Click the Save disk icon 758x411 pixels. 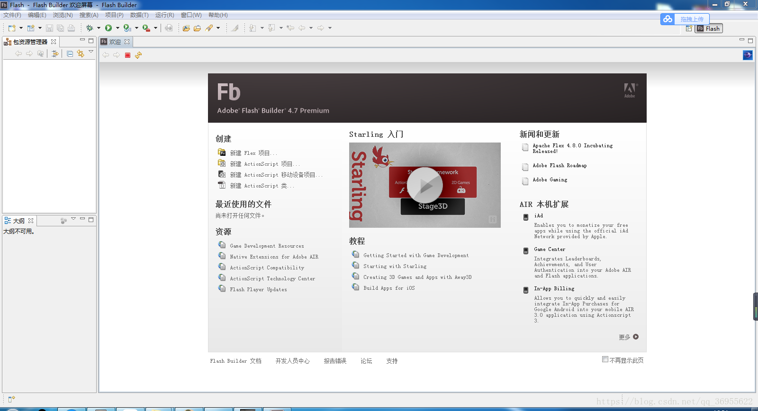[49, 28]
